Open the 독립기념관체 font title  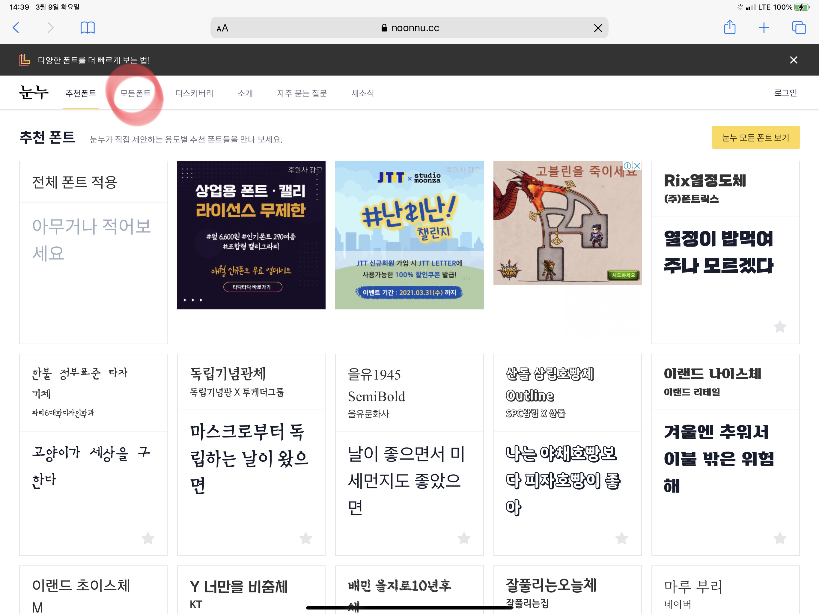pyautogui.click(x=228, y=373)
